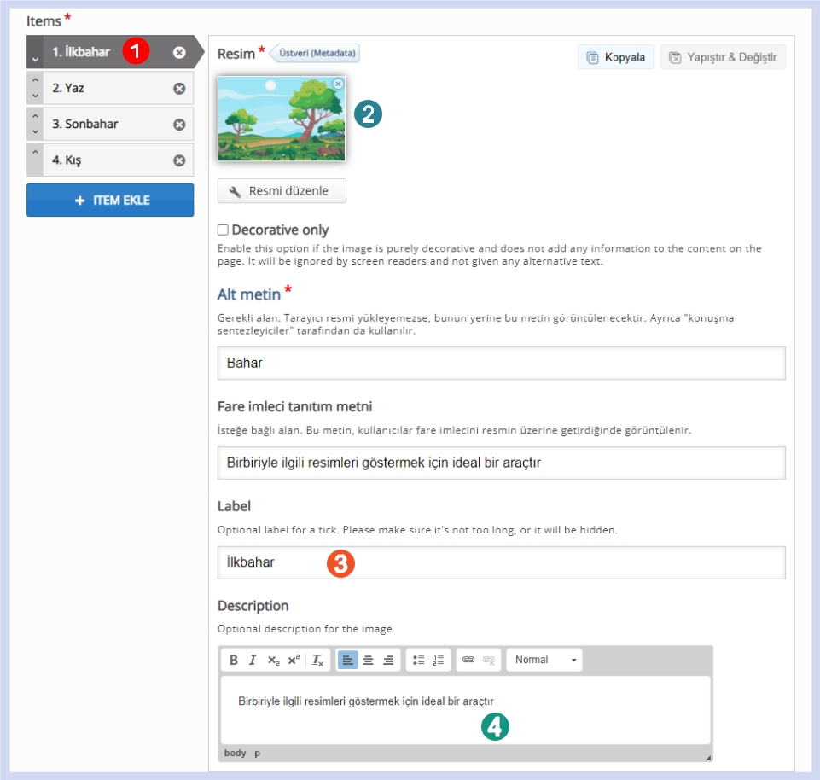
Task: Click the Kopyala button
Action: (616, 57)
